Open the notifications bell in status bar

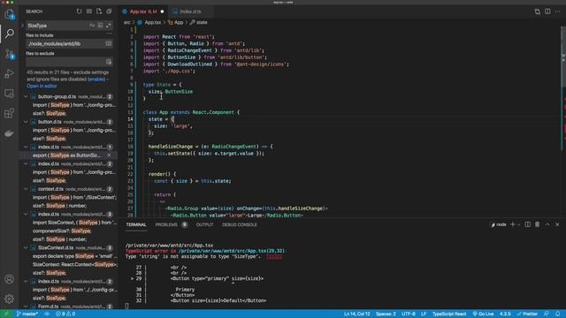pos(558,314)
